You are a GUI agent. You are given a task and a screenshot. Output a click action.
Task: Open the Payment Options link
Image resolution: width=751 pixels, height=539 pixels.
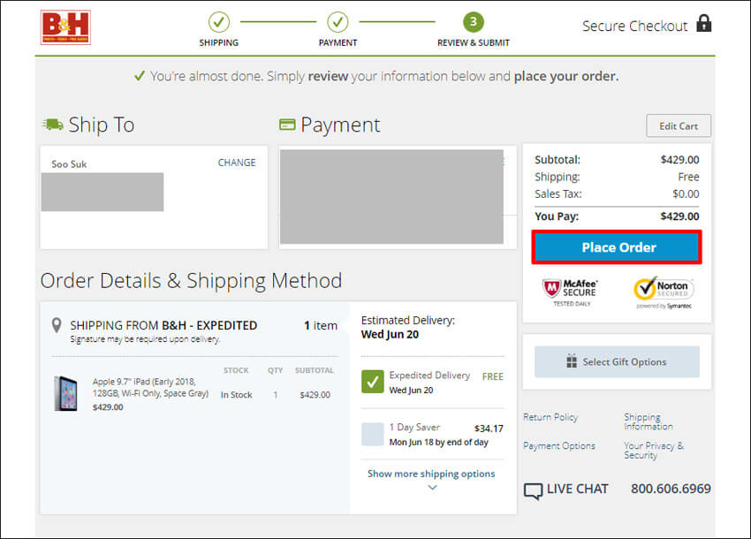pos(559,445)
